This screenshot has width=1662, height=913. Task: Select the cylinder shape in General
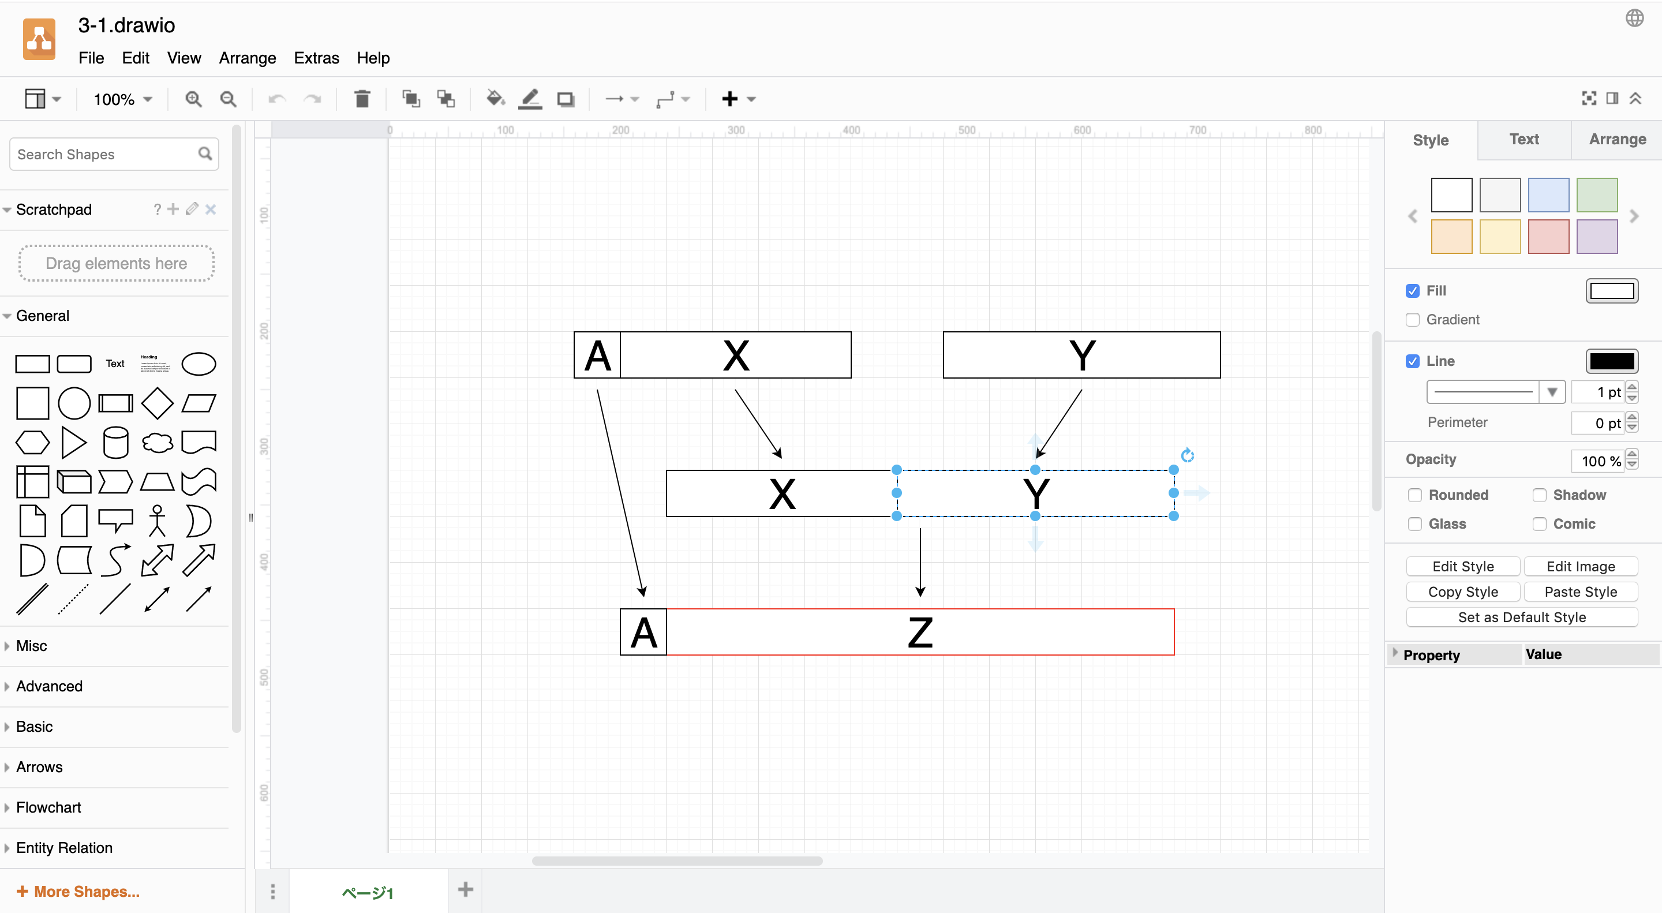[115, 443]
